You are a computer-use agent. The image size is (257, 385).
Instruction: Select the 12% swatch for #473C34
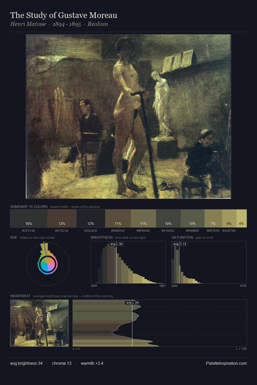[62, 218]
